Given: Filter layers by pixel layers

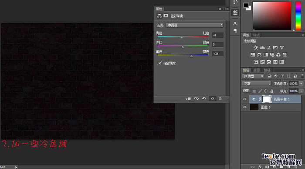Looking at the screenshot, I should [269, 76].
